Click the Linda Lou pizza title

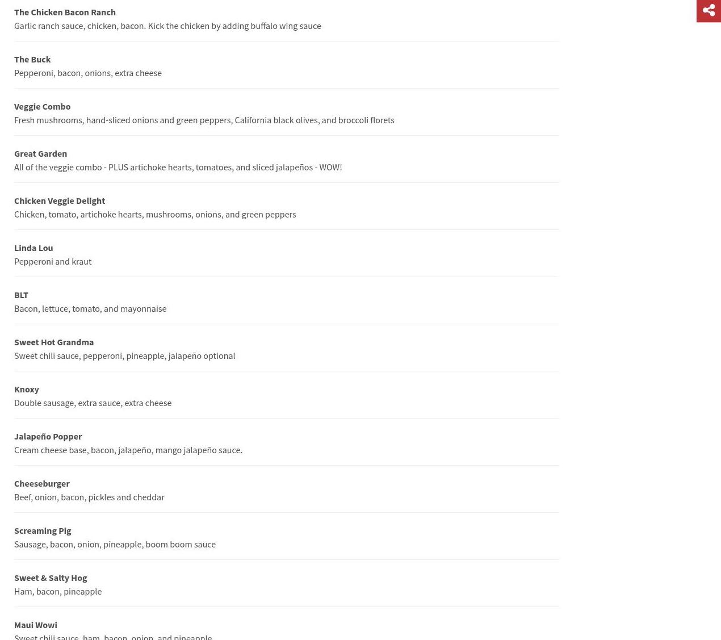33,248
